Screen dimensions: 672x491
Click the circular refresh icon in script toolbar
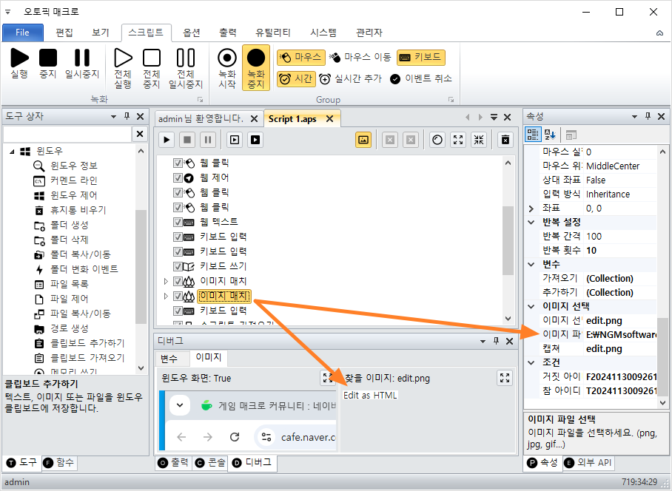(437, 140)
